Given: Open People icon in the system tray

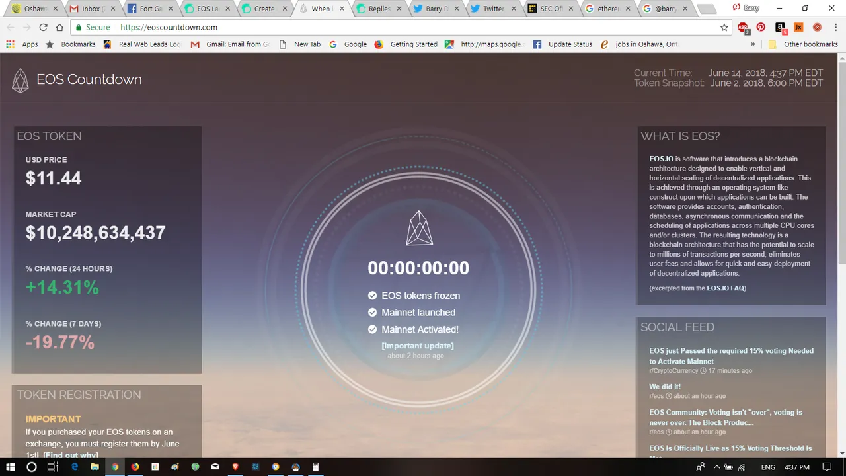Looking at the screenshot, I should (x=701, y=467).
